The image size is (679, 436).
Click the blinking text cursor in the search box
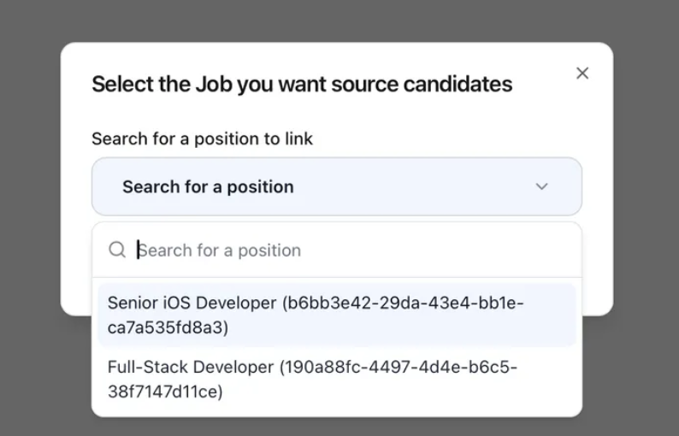[139, 250]
